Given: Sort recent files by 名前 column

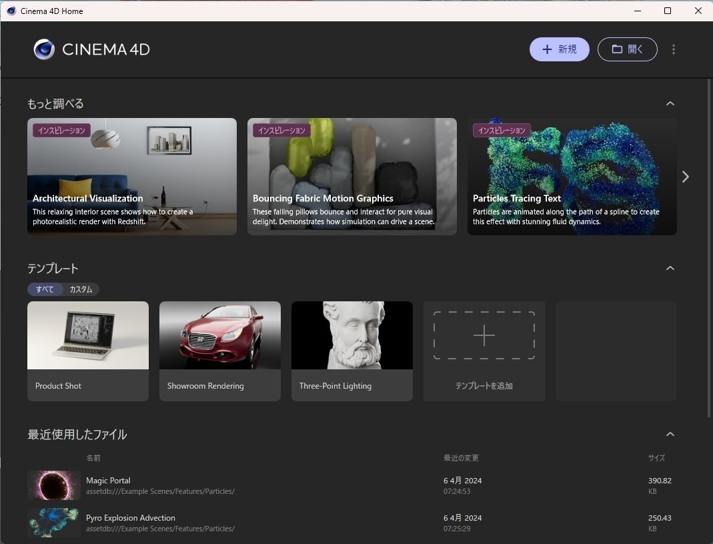Looking at the screenshot, I should (x=93, y=458).
